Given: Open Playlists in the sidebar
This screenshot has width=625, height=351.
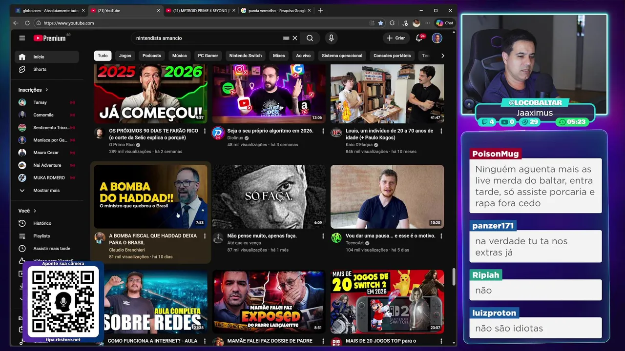Looking at the screenshot, I should coord(46,236).
